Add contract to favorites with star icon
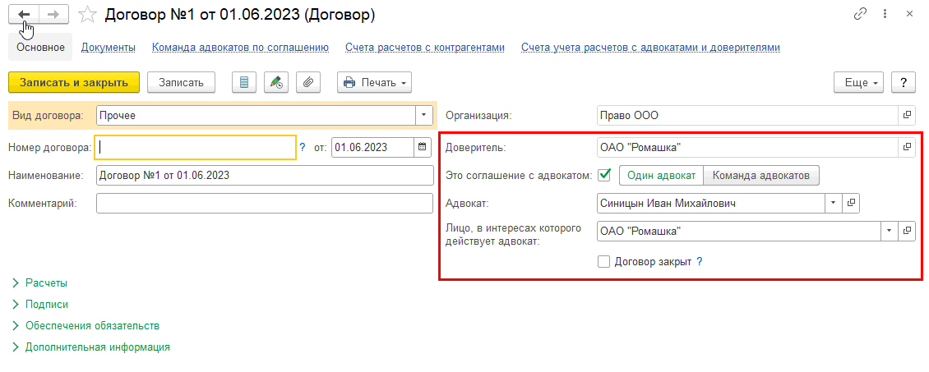 [x=86, y=15]
